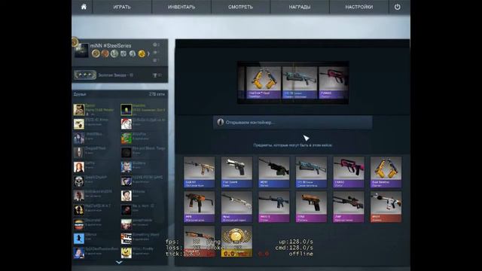Viewport: 482px width, 271px height.
Task: Select the first gold coin medal
Action: pyautogui.click(x=96, y=53)
